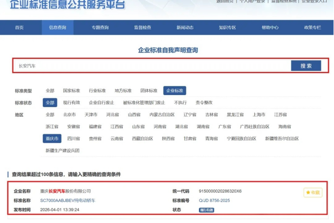Open the 知识专区 nav tab

pyautogui.click(x=227, y=28)
